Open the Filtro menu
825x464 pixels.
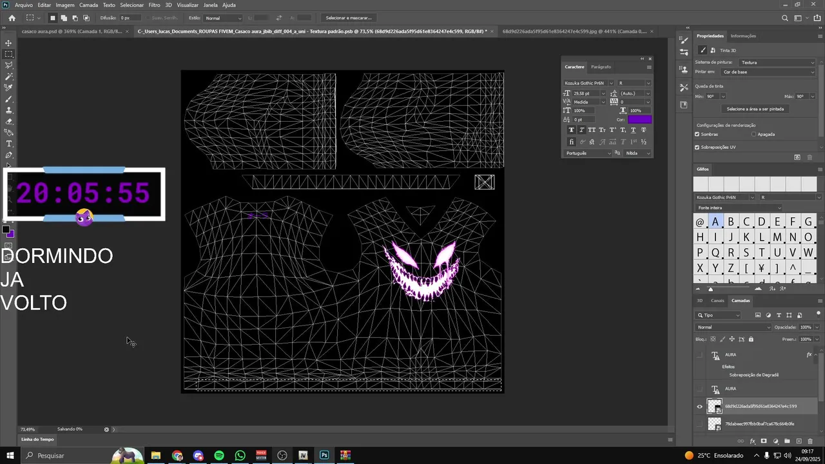point(154,5)
